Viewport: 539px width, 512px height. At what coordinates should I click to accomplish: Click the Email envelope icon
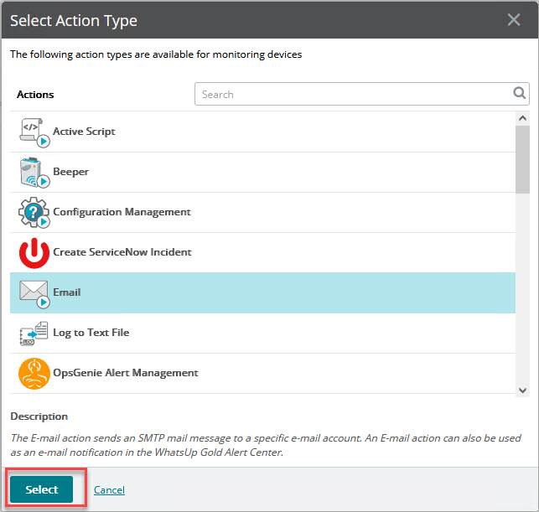pyautogui.click(x=34, y=294)
